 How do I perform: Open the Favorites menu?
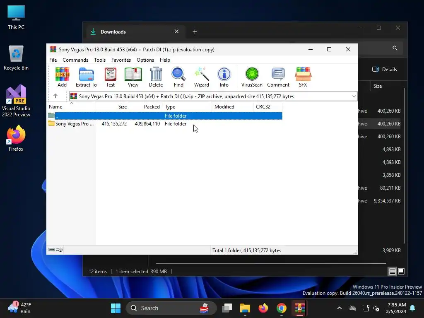point(121,60)
